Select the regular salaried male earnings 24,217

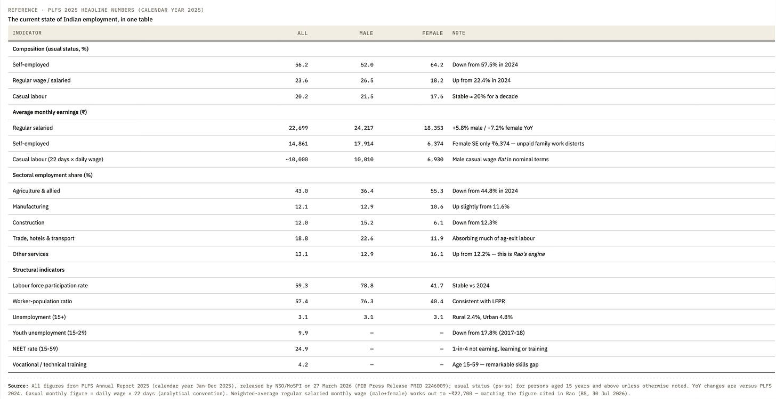pos(364,128)
